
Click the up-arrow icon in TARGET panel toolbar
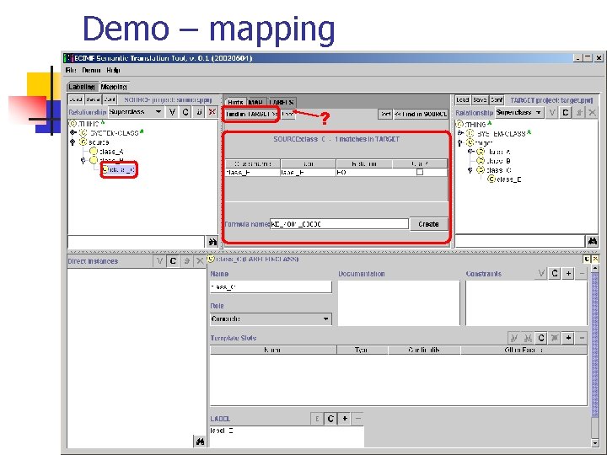578,113
